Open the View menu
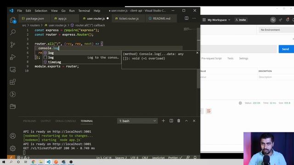Image resolution: width=294 pixels, height=165 pixels. [54, 11]
